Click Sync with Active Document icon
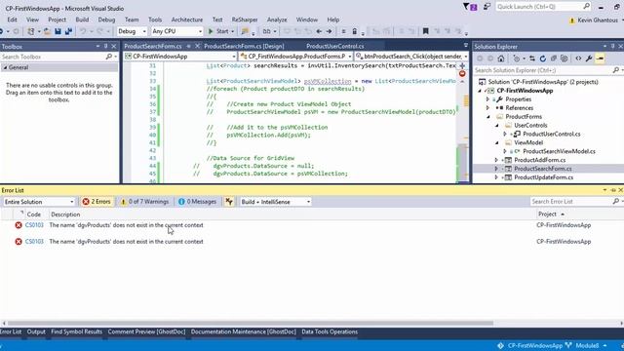 (x=532, y=58)
